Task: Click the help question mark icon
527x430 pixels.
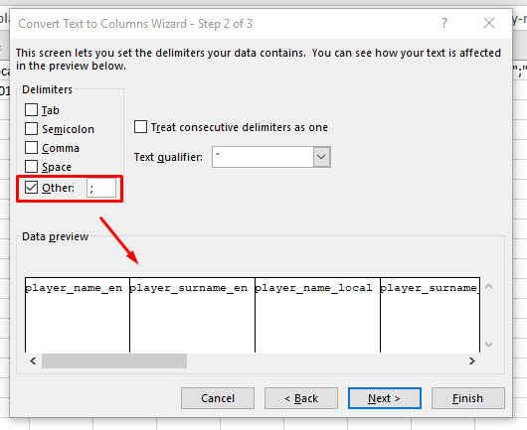Action: [444, 24]
